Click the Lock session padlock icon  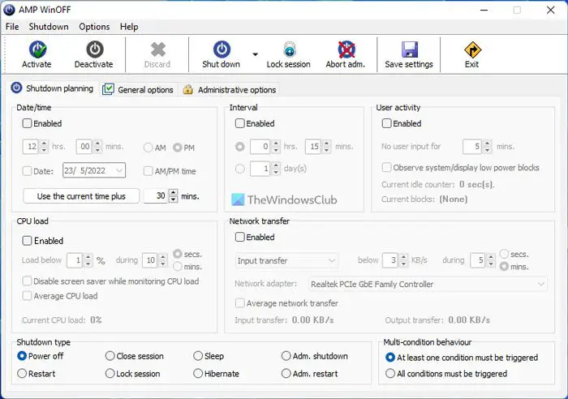tap(290, 49)
